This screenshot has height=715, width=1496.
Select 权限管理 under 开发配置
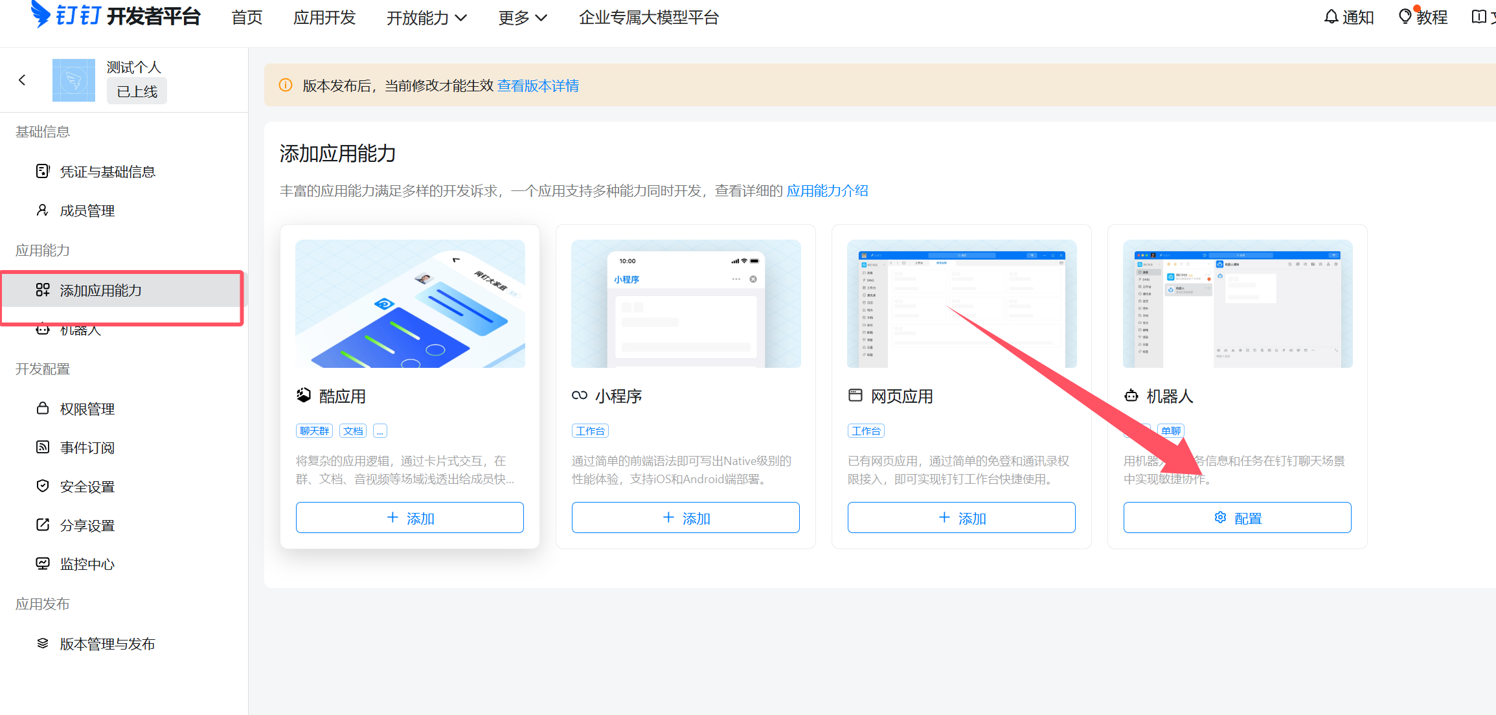click(x=87, y=409)
